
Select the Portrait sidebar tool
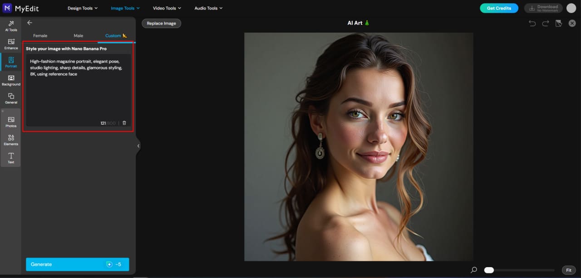(x=11, y=62)
